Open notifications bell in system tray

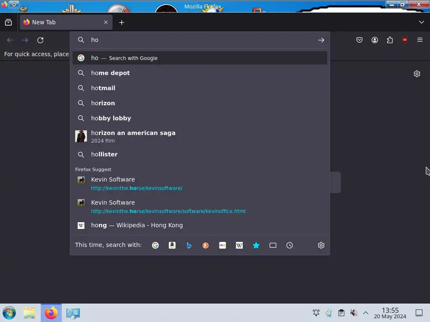click(316, 312)
